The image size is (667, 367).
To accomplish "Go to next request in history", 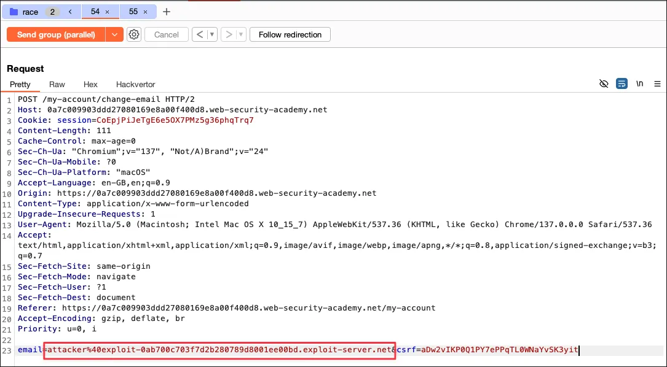I will click(229, 35).
